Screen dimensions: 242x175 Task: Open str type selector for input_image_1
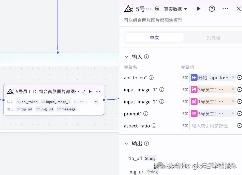[185, 89]
